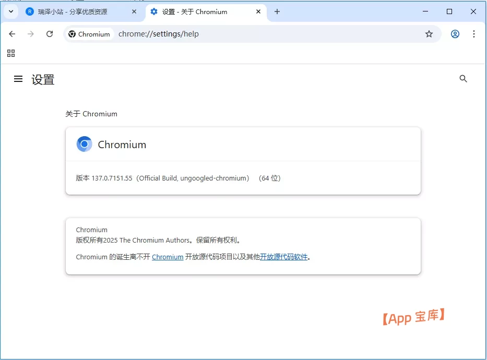Open the 开放源代码软件 link

283,257
